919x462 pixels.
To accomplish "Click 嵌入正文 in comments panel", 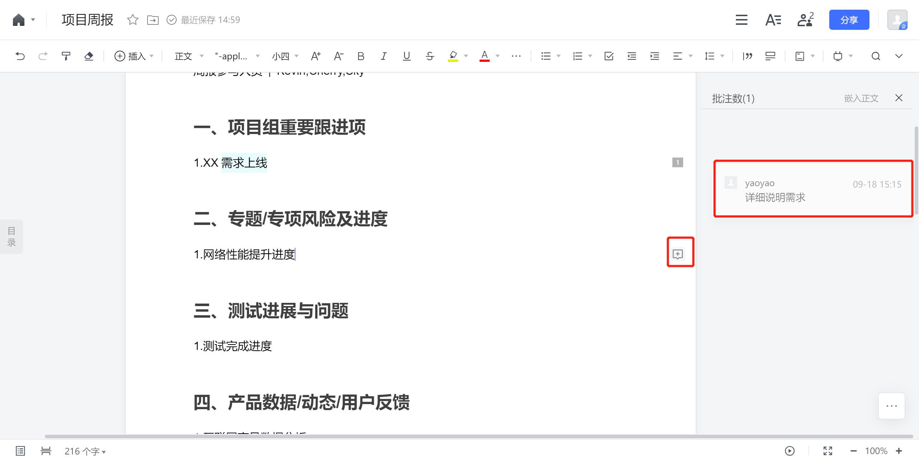I will tap(861, 98).
